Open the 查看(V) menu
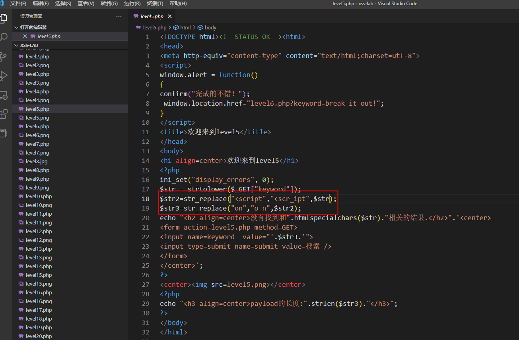This screenshot has width=519, height=340. click(x=86, y=4)
